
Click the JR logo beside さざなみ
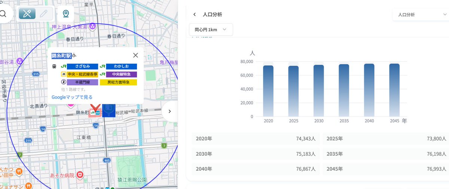64,66
